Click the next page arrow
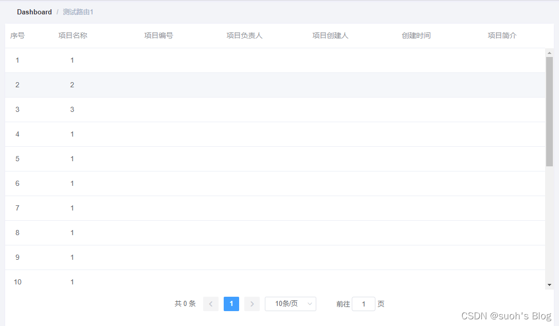Viewport: 559px width, 326px height. [x=251, y=303]
